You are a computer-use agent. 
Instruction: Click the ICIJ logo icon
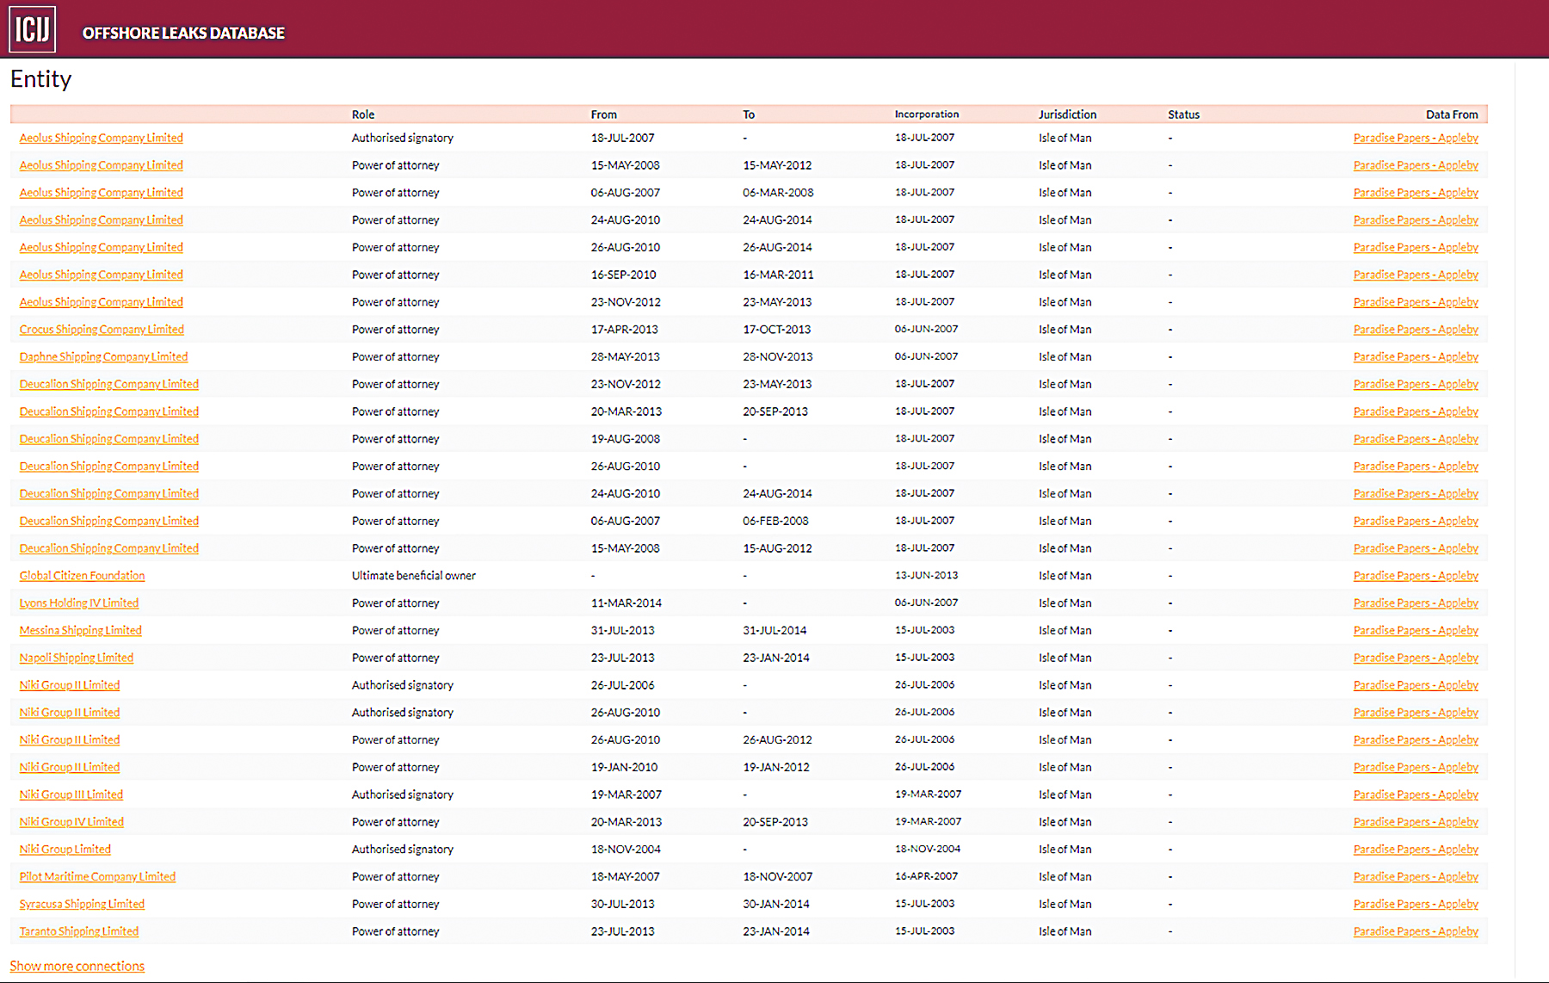coord(33,29)
